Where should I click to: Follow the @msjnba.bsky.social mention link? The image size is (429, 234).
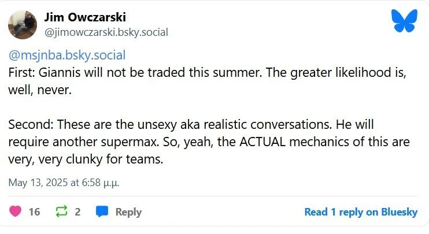pyautogui.click(x=66, y=56)
